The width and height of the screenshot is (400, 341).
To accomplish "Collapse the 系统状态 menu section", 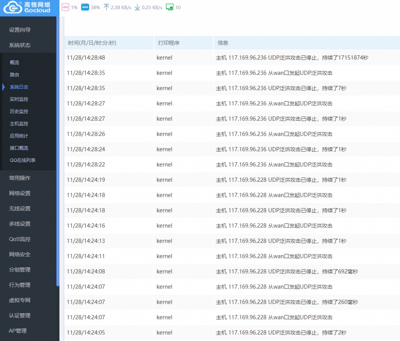I will [20, 45].
